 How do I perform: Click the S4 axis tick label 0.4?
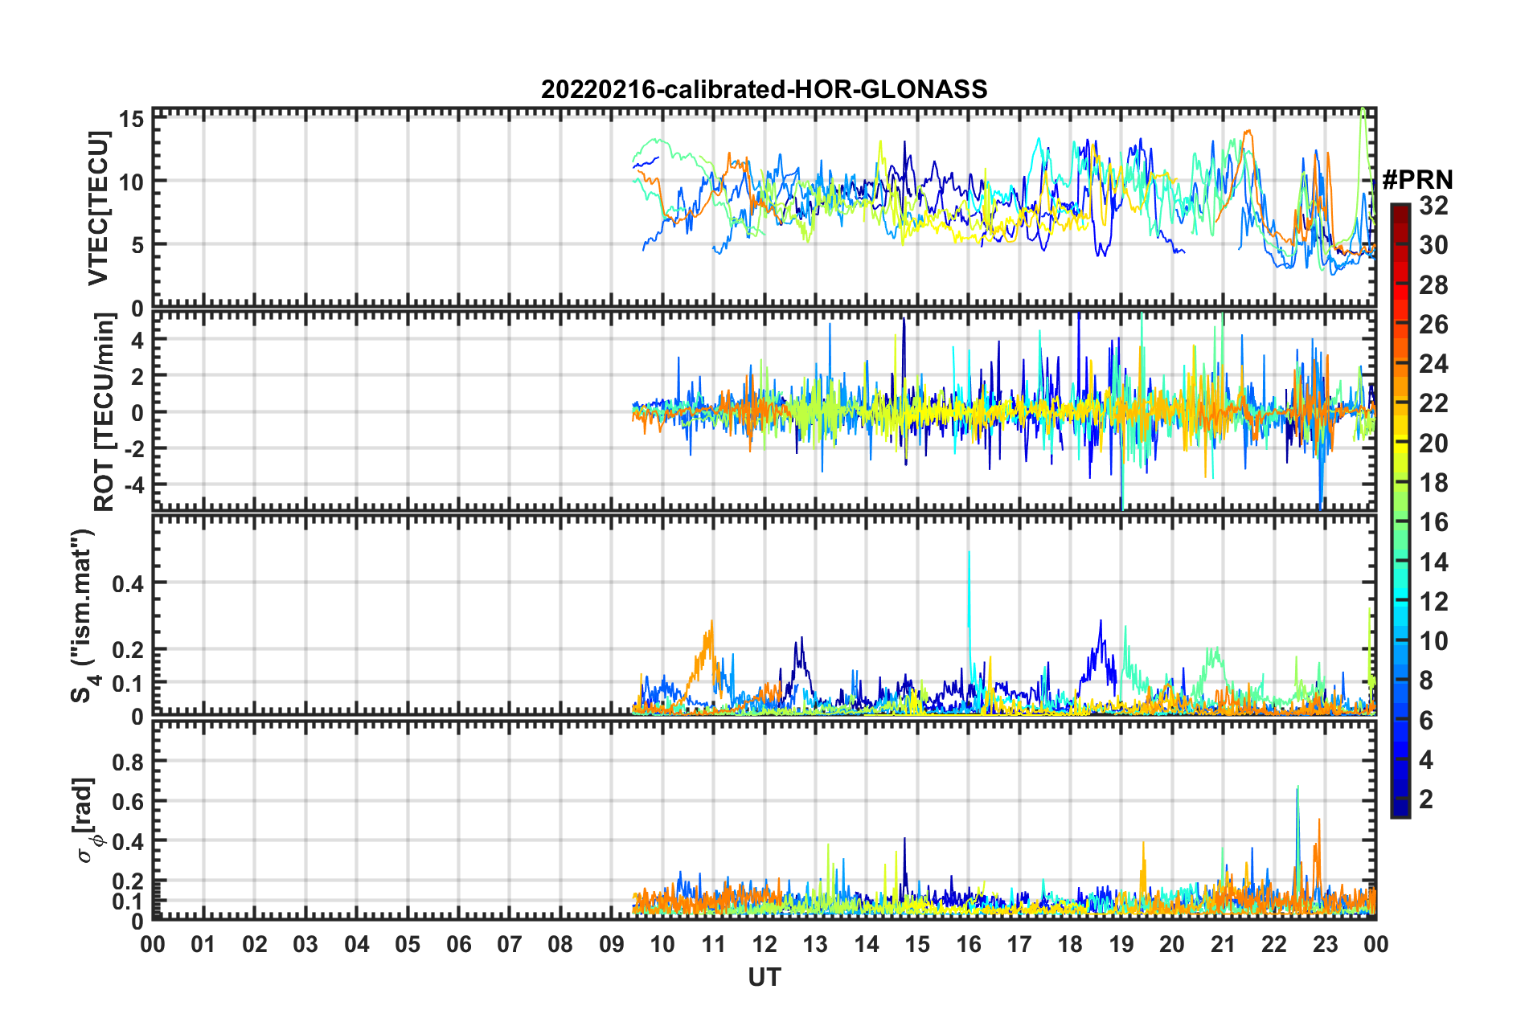pos(129,584)
